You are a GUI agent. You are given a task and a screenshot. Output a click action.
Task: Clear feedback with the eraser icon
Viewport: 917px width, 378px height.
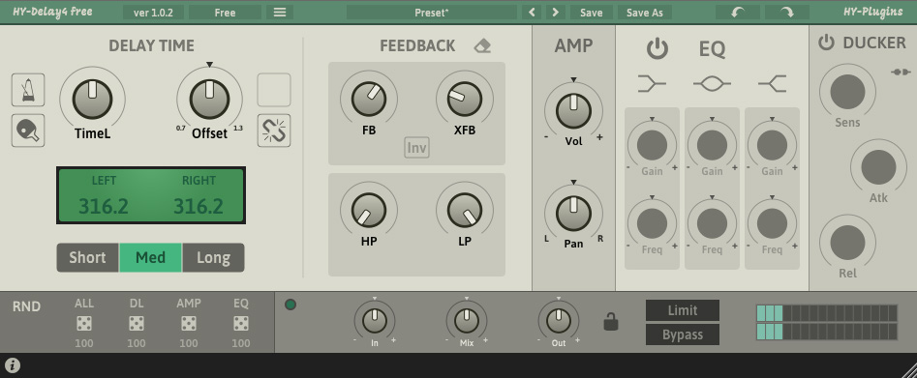point(482,46)
